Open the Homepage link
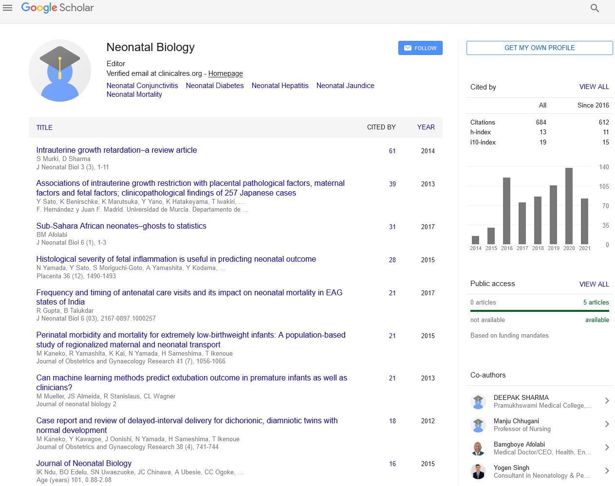Viewport: 615px width, 486px height. 225,73
